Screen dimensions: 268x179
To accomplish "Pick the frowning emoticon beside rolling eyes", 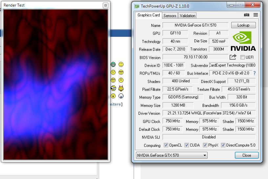I will coord(121,80).
